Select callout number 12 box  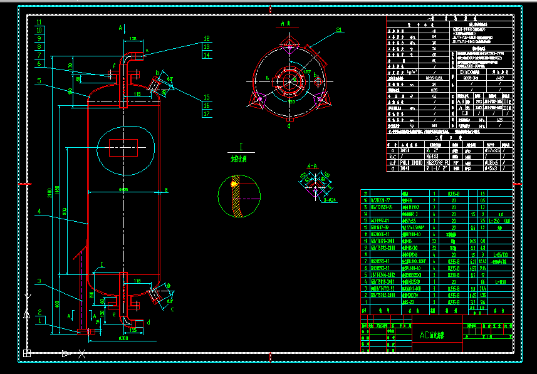click(x=207, y=38)
